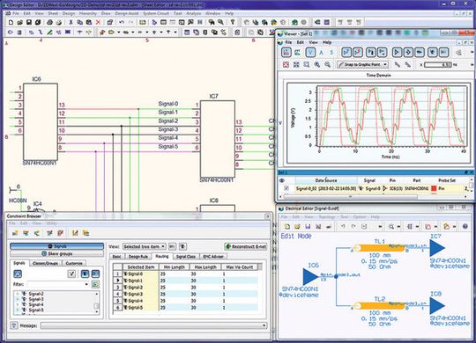Image resolution: width=476 pixels, height=343 pixels.
Task: Click the Zoom In magnifier in Viewer toolbar
Action: [x=317, y=64]
